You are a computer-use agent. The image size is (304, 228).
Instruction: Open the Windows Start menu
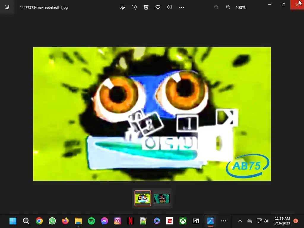point(13,221)
